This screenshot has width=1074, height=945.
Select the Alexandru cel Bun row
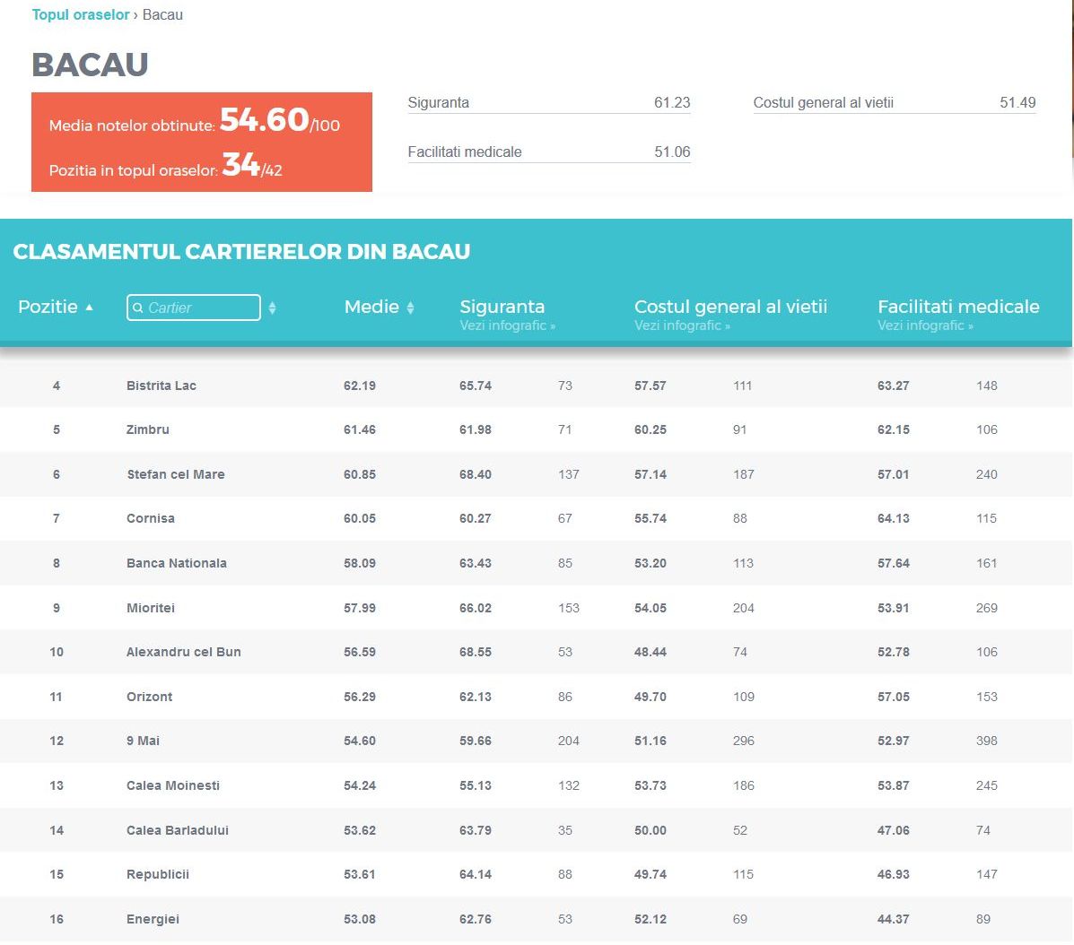(184, 652)
